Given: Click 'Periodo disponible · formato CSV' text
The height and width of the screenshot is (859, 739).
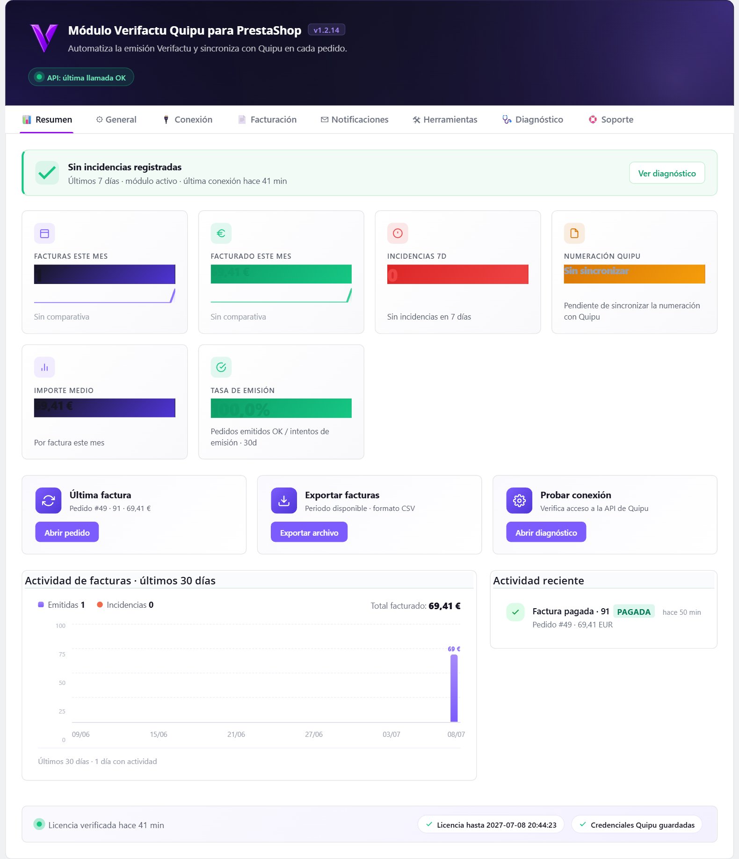Looking at the screenshot, I should (360, 509).
